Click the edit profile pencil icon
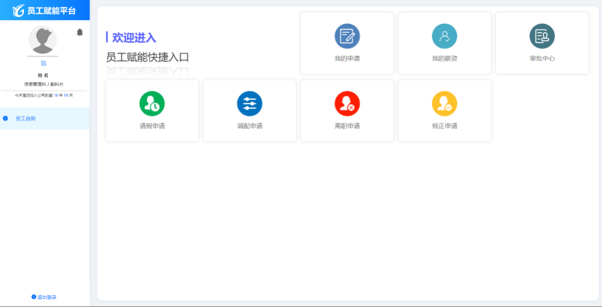The image size is (602, 307). pyautogui.click(x=43, y=63)
